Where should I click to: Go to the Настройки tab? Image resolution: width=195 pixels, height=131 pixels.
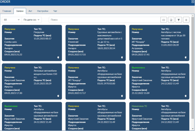(x=42, y=11)
